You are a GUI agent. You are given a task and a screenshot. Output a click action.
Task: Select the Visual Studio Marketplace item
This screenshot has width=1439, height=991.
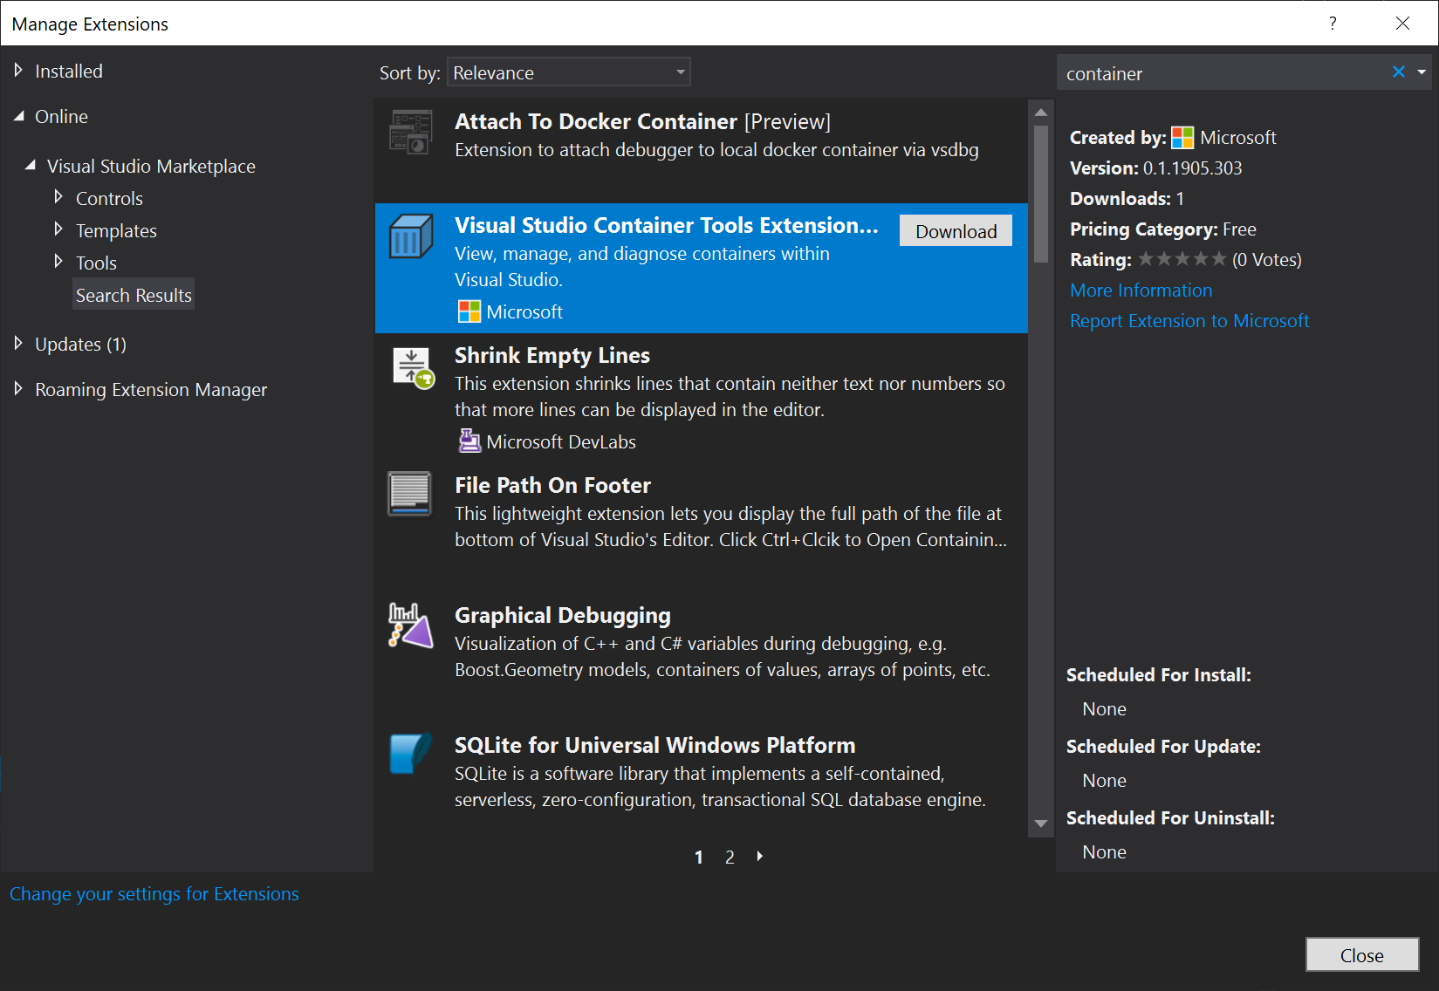[151, 167]
